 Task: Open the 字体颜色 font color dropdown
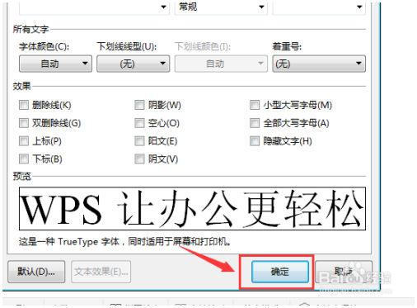click(x=55, y=64)
